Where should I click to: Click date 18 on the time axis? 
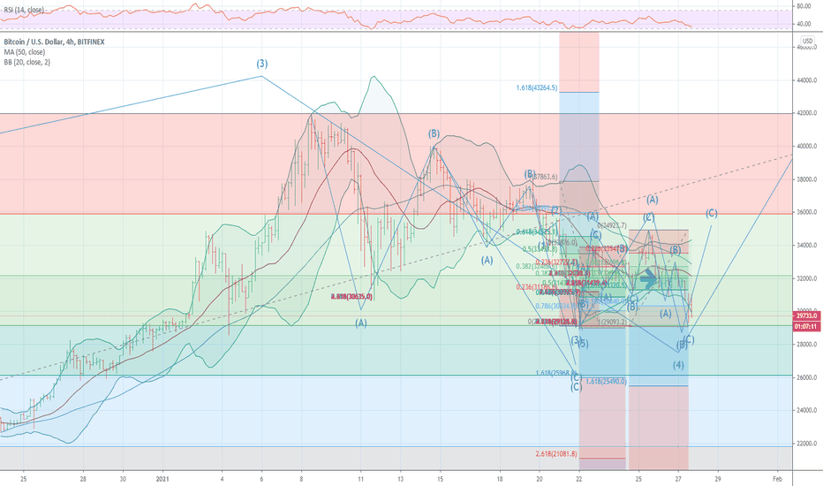(500, 479)
